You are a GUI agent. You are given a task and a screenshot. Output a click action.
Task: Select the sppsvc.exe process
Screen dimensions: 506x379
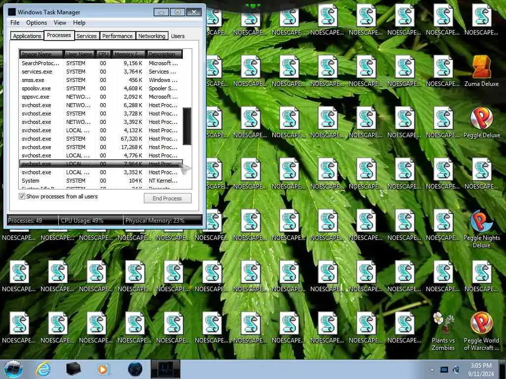coord(101,97)
